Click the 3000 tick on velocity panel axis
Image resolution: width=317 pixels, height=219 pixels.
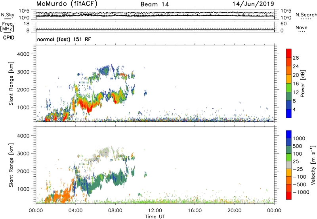tap(23, 153)
